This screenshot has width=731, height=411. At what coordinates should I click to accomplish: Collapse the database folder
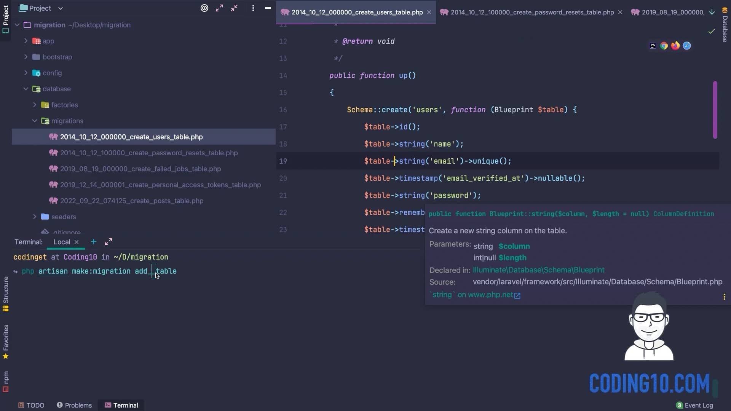tap(26, 89)
